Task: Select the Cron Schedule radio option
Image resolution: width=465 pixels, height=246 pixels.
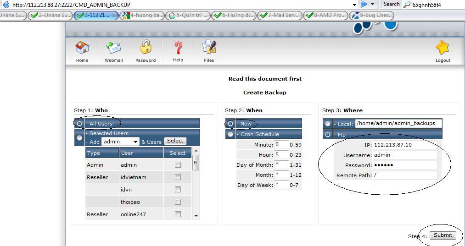Action: point(230,134)
